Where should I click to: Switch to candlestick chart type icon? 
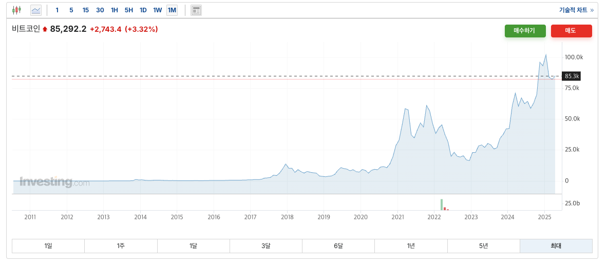click(x=16, y=10)
